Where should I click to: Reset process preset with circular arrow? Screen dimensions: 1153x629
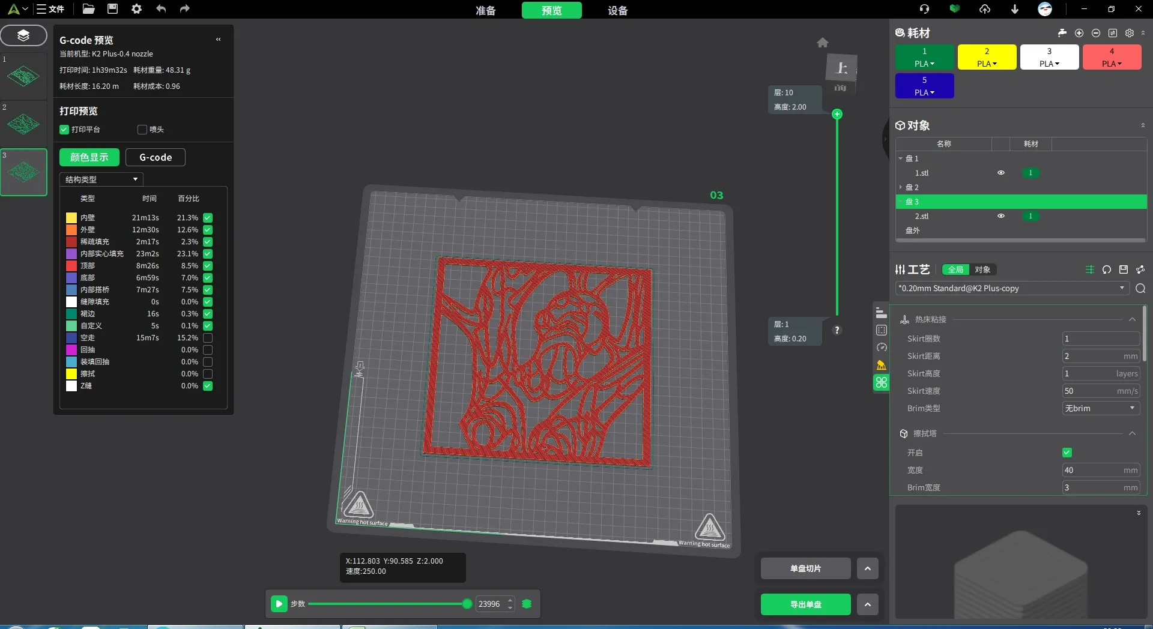1107,269
